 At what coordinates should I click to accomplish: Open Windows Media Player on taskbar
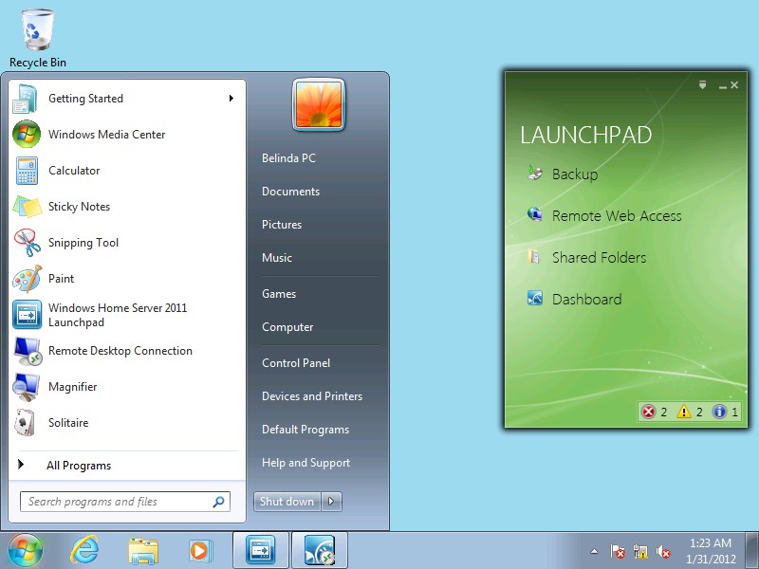tap(200, 551)
